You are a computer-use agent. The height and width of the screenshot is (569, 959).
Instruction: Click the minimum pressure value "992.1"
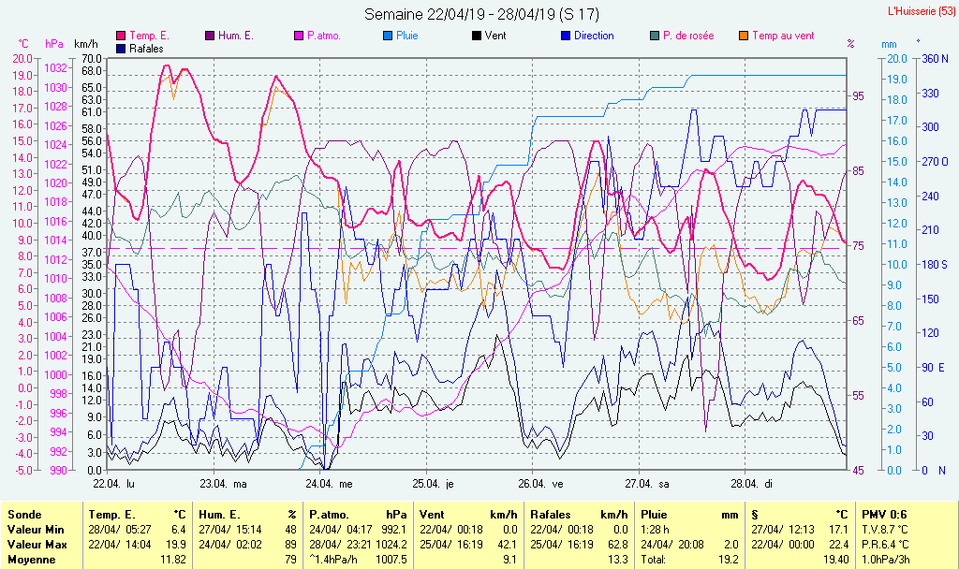click(x=394, y=530)
